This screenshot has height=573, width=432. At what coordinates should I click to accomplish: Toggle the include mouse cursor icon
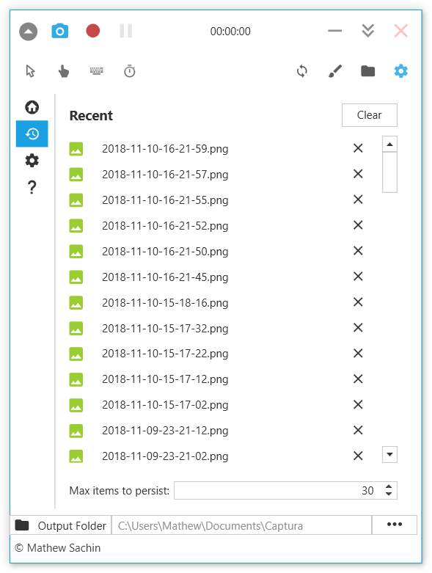tap(31, 71)
